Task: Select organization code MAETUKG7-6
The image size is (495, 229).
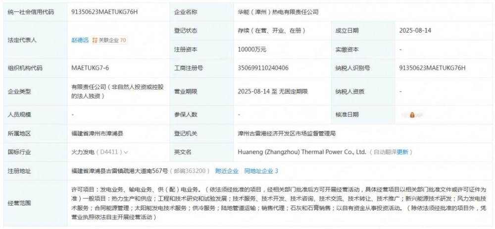Action: click(x=90, y=68)
